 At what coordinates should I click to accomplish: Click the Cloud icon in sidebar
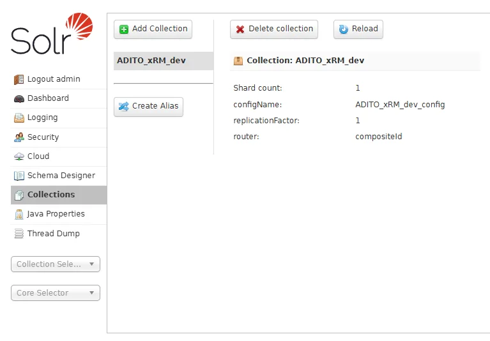(x=19, y=156)
